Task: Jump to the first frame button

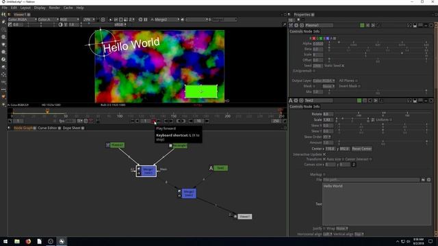Action: coord(132,121)
